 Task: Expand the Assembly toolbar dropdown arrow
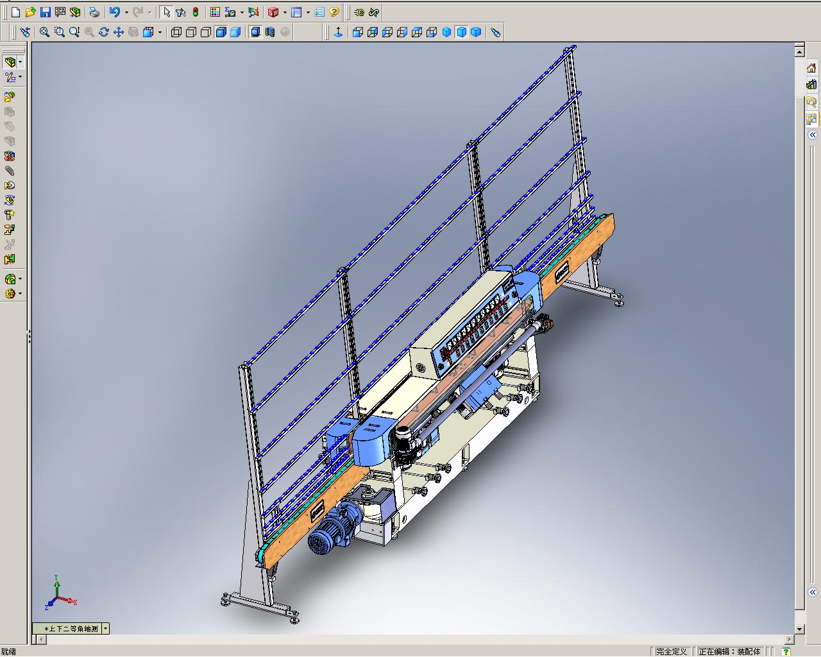click(x=20, y=62)
